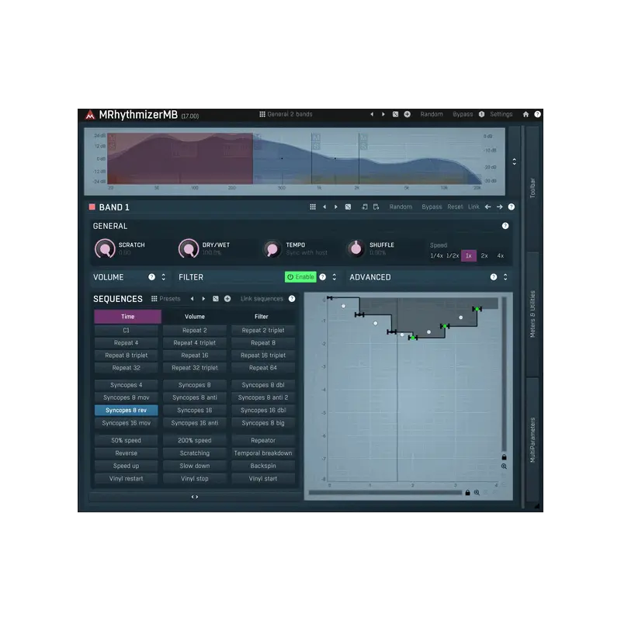Load previous preset in top title bar
The height and width of the screenshot is (621, 621).
pyautogui.click(x=372, y=114)
